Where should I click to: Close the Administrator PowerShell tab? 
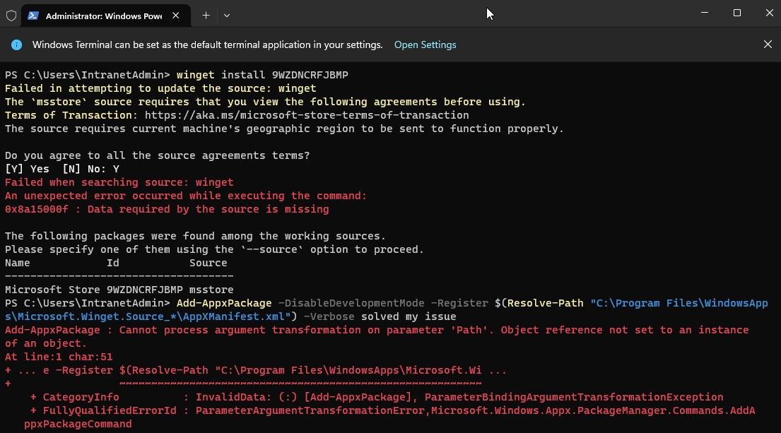(175, 16)
